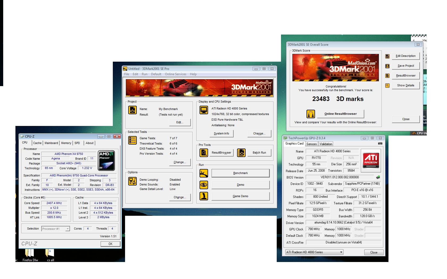The height and width of the screenshot is (279, 447).
Task: Click the Options demo looping icon
Action: coord(133,181)
